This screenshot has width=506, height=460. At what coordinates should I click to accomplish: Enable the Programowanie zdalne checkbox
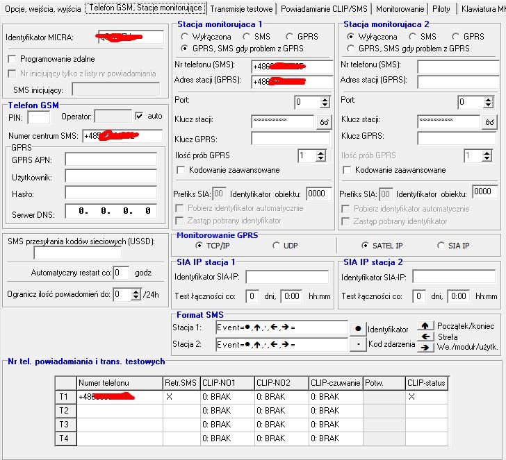pos(12,59)
